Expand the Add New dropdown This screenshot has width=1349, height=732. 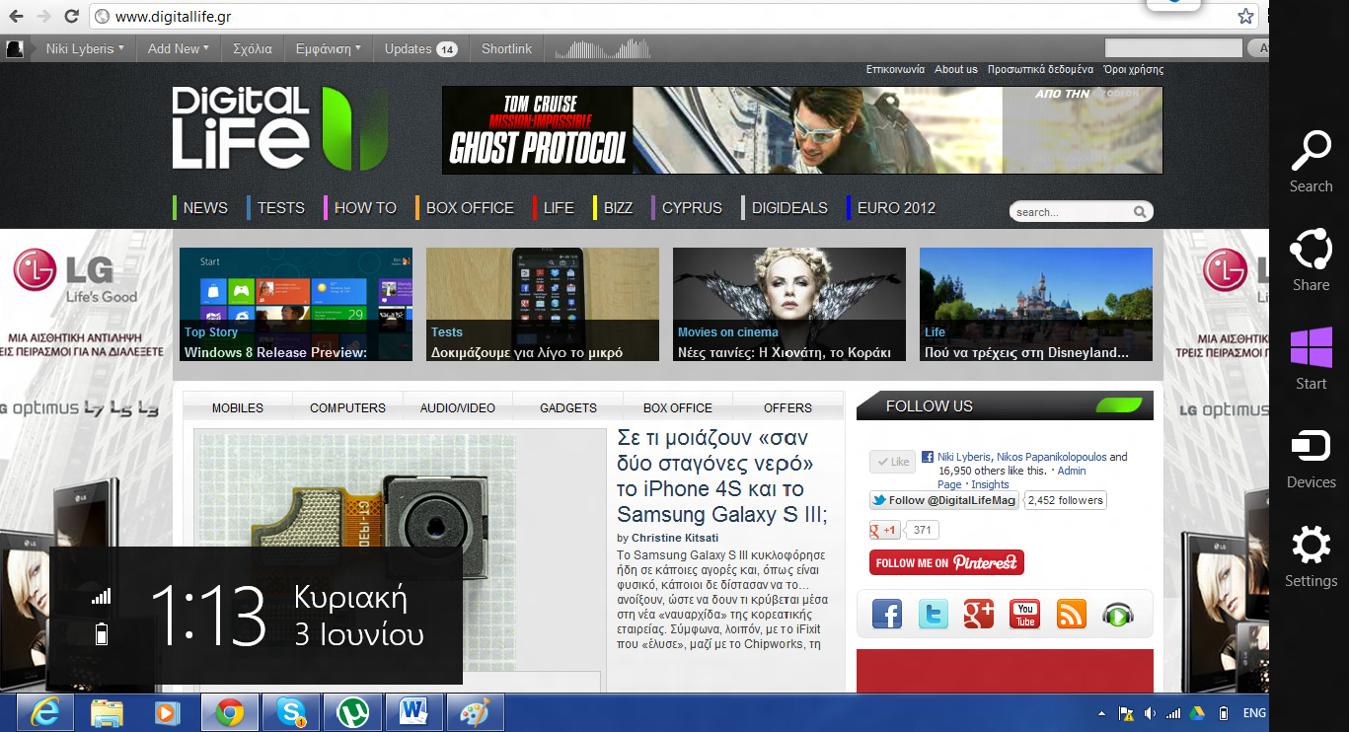click(179, 48)
